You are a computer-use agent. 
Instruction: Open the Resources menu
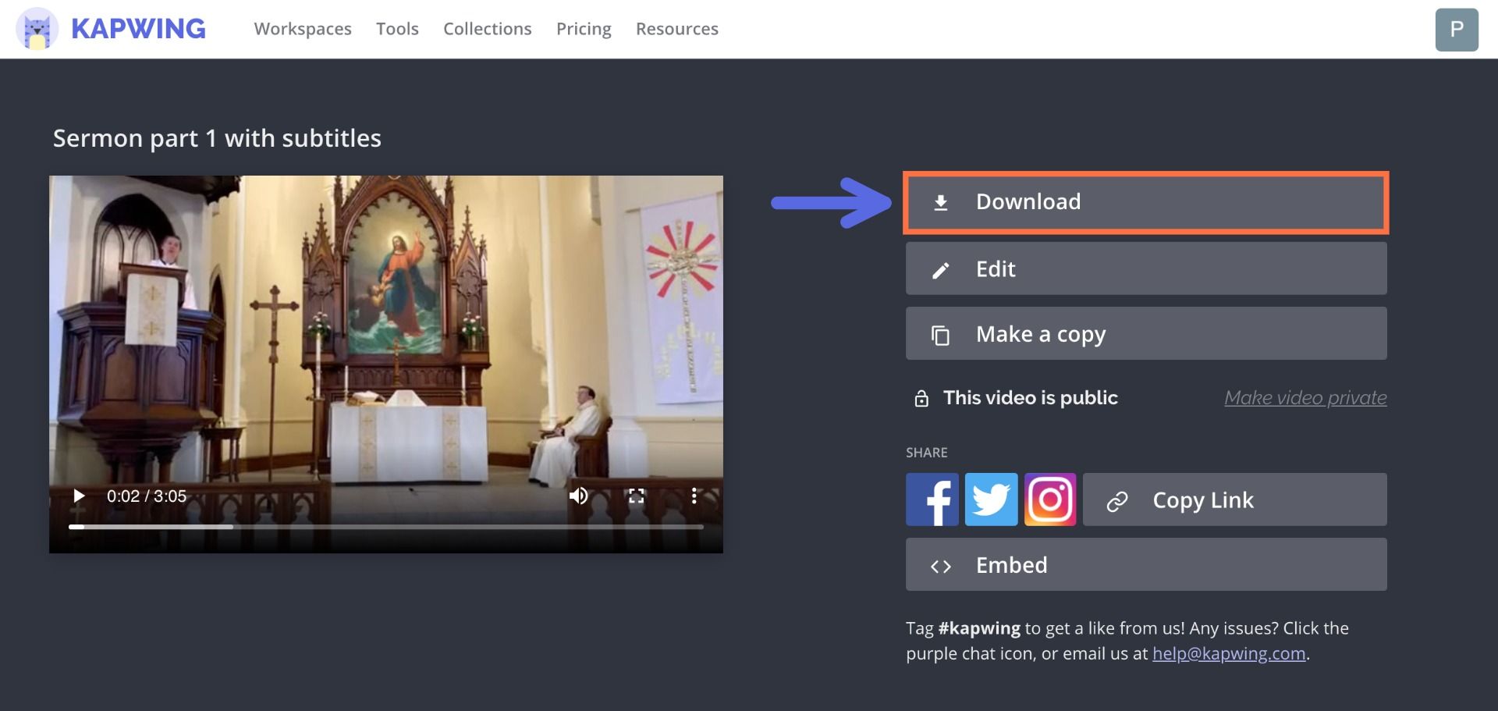(676, 29)
